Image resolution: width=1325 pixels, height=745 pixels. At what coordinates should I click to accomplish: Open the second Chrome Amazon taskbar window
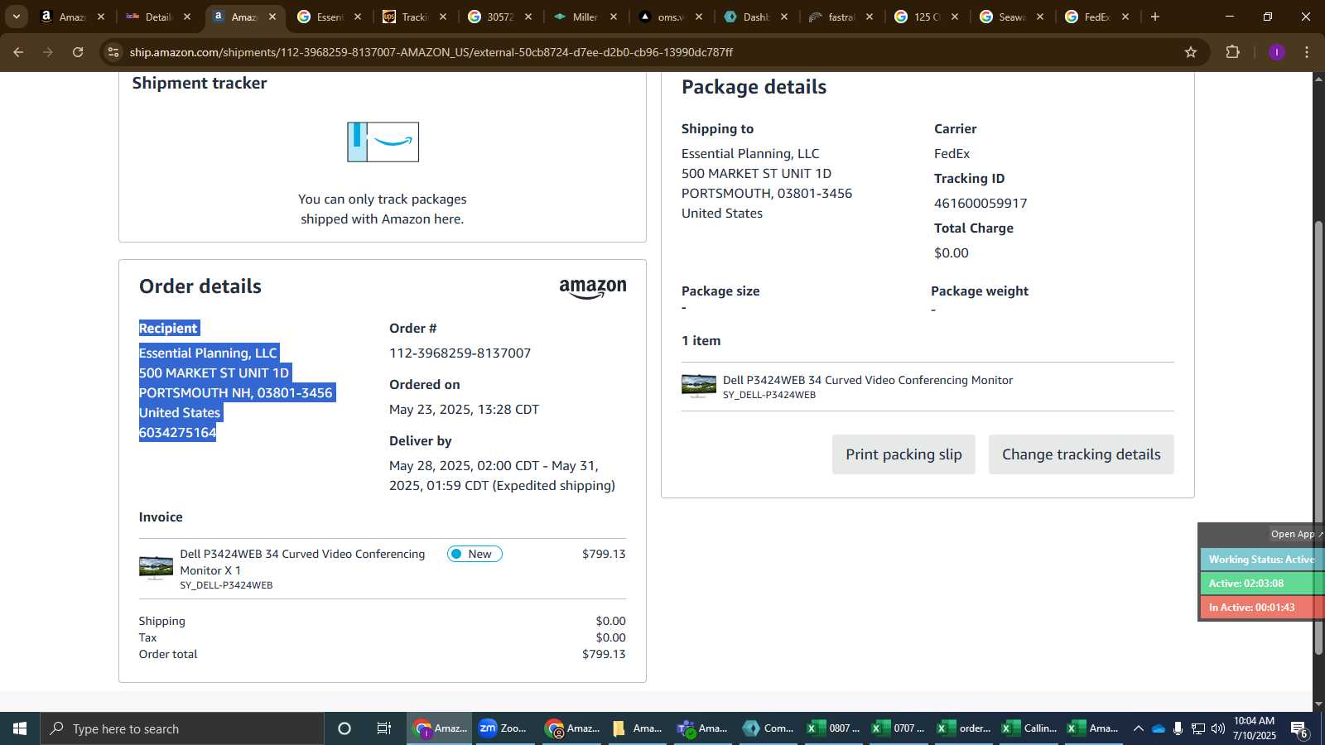click(x=572, y=728)
